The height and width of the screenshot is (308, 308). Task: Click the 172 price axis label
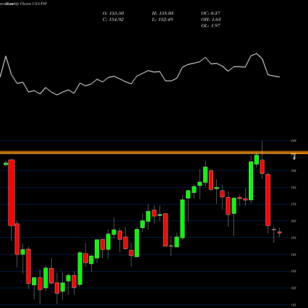point(294,205)
